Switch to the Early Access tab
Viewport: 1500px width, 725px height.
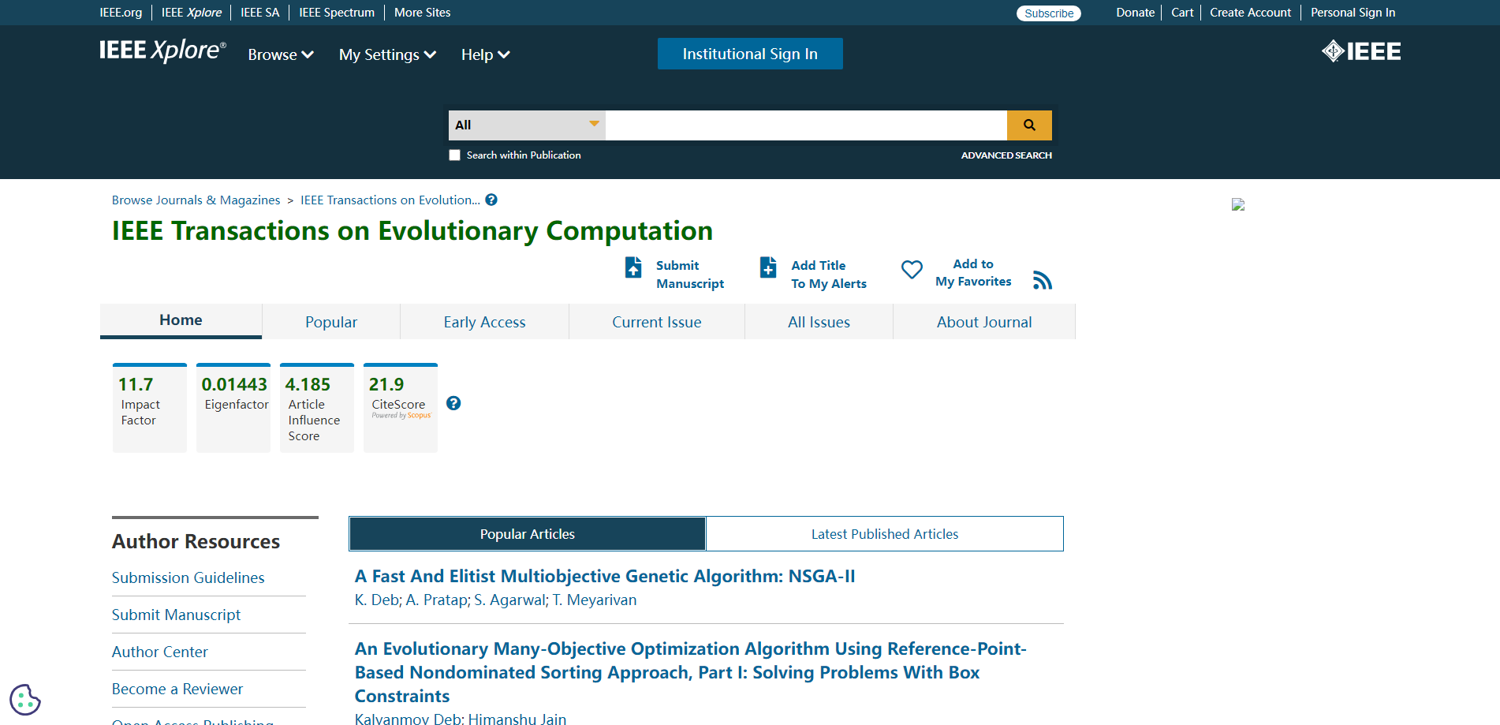[x=484, y=322]
